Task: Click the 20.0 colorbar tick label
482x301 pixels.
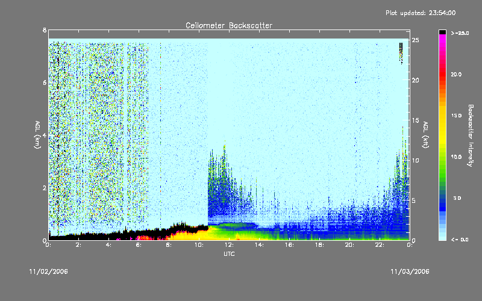Action: coord(456,74)
